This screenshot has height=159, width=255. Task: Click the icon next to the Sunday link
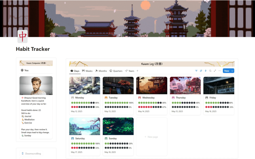(x=23, y=136)
